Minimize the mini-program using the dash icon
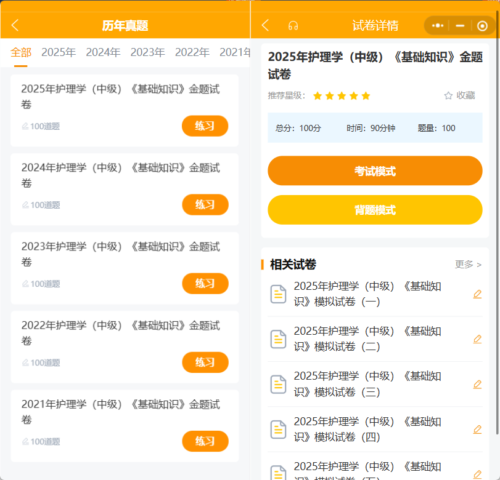The image size is (500, 480). [x=460, y=25]
